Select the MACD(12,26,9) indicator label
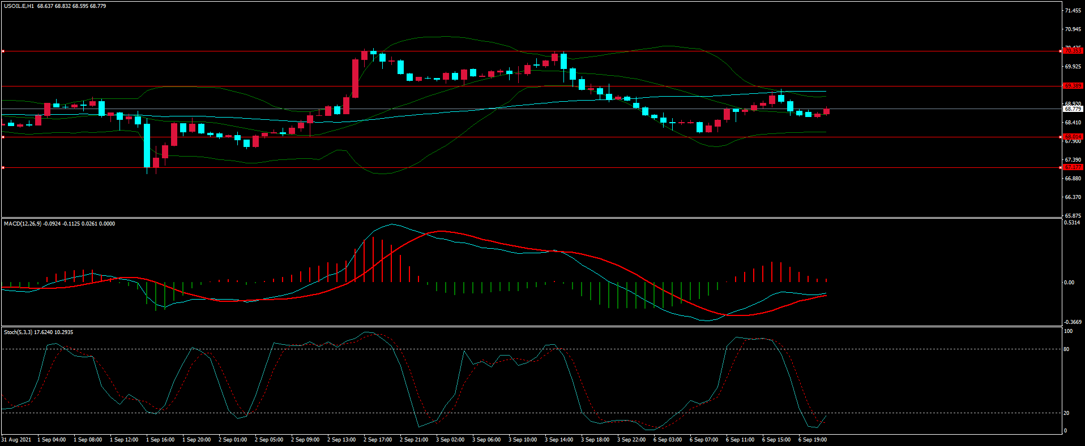1085x446 pixels. (23, 224)
